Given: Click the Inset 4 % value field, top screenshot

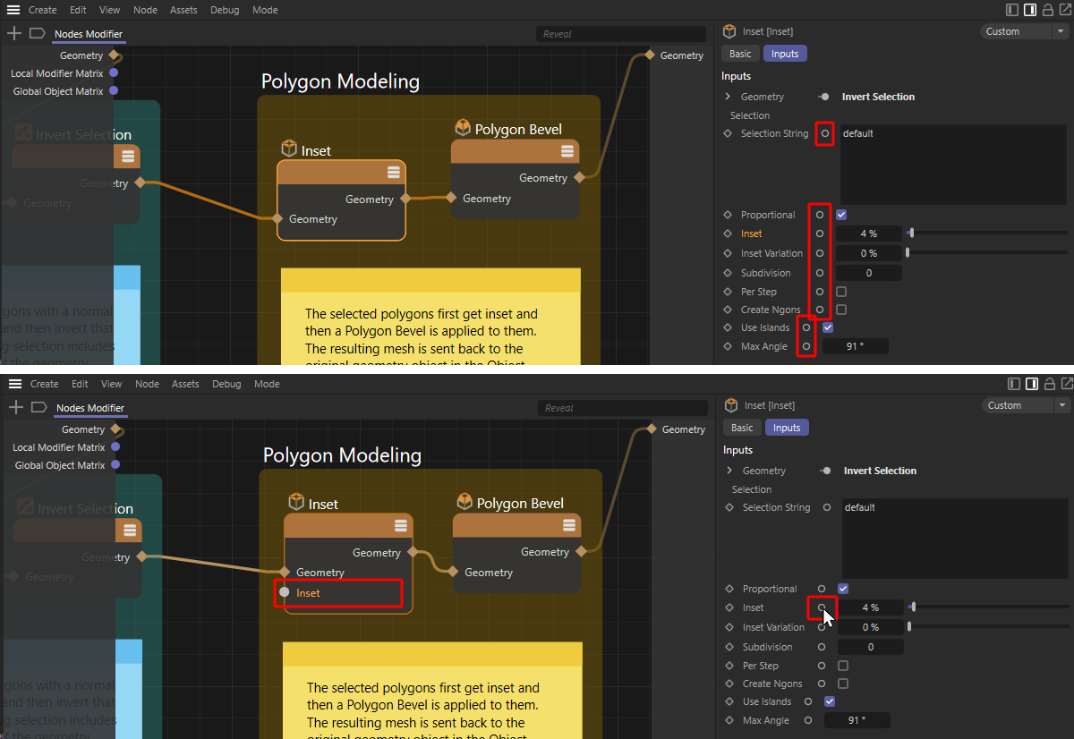Looking at the screenshot, I should tap(868, 234).
